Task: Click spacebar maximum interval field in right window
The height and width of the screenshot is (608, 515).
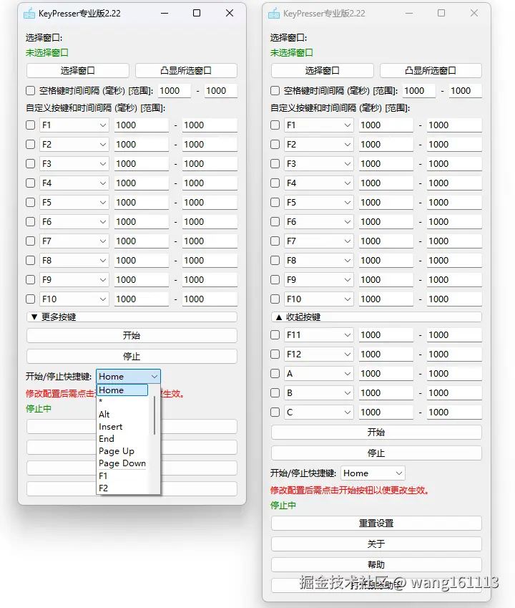Action: (x=466, y=91)
